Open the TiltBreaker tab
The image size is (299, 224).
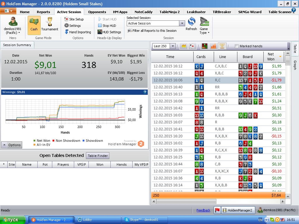[222, 12]
